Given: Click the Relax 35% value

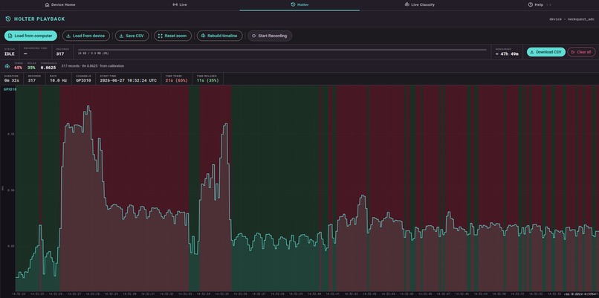Looking at the screenshot, I should point(31,68).
